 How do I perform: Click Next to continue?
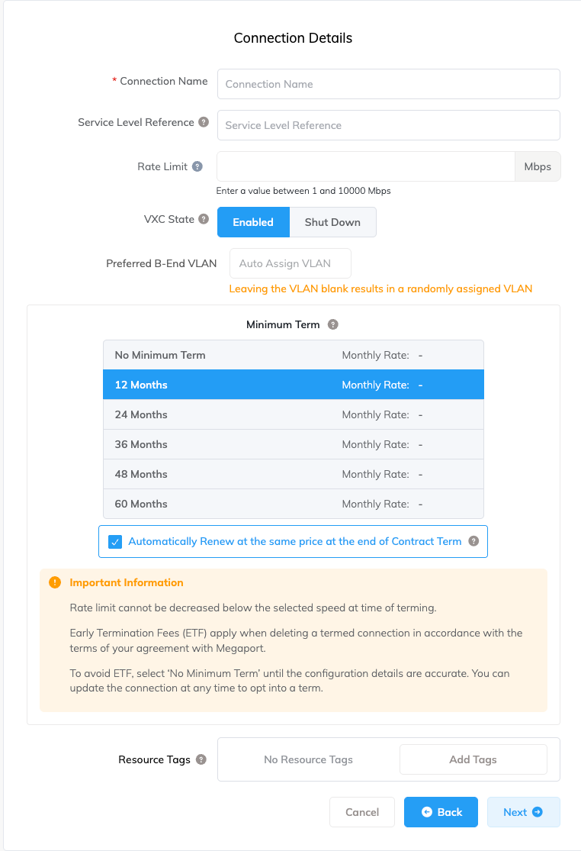(523, 812)
